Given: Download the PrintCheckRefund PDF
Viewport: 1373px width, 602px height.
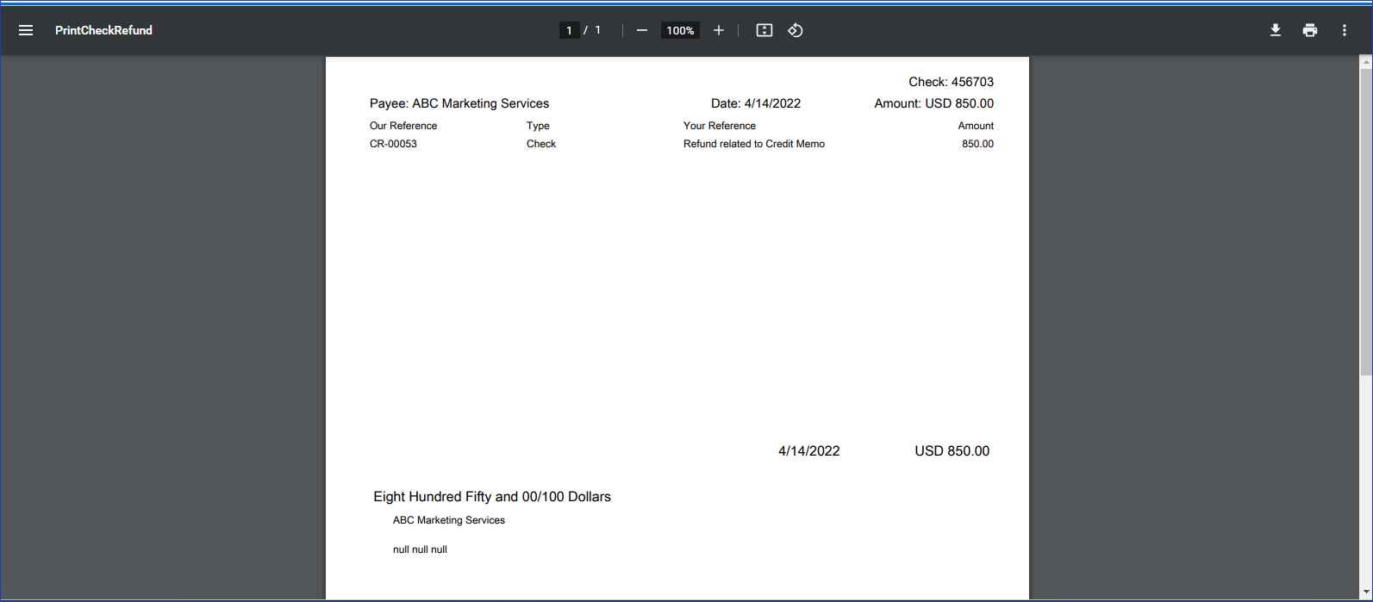Looking at the screenshot, I should tap(1275, 30).
